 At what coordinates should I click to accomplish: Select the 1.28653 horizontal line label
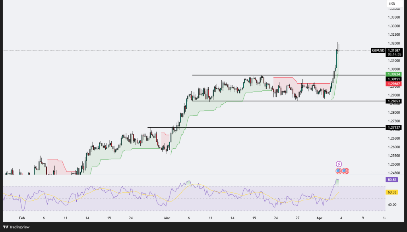(394, 101)
